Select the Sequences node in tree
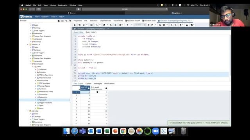250x140 pixels. 43,97
